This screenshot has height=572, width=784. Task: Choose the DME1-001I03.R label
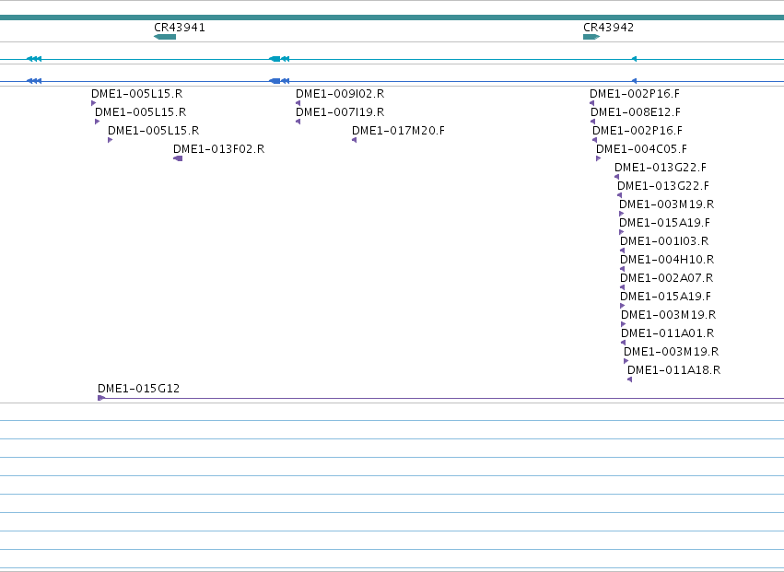664,241
